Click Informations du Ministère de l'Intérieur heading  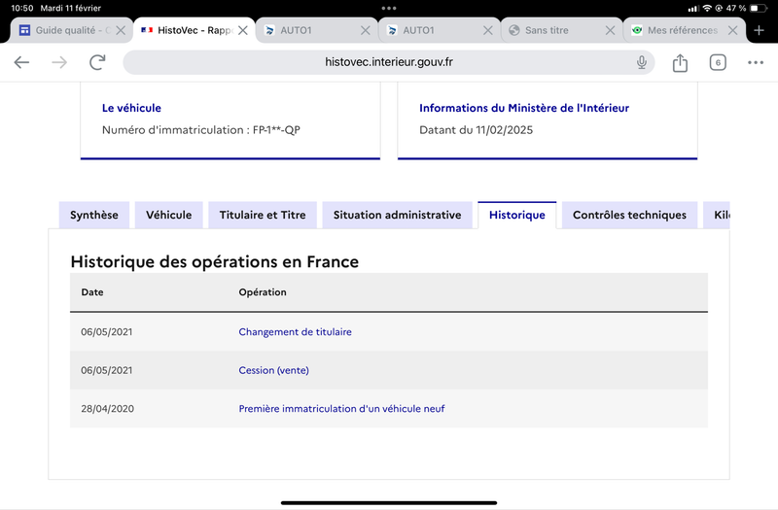coord(524,108)
